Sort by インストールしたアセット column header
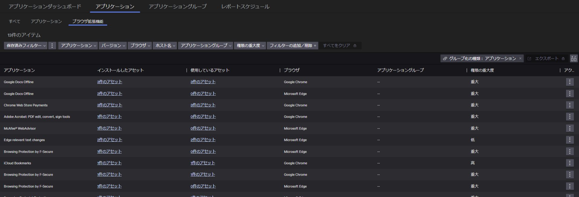Viewport: 579px width, 197px height. tap(120, 70)
